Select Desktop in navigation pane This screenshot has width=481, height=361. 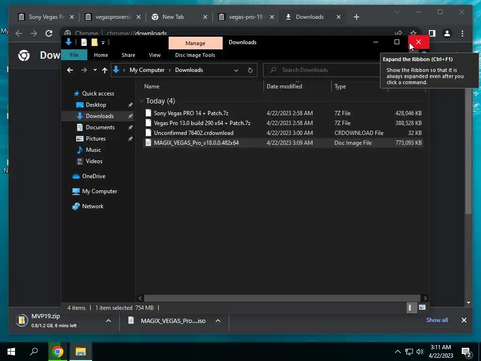tap(96, 105)
